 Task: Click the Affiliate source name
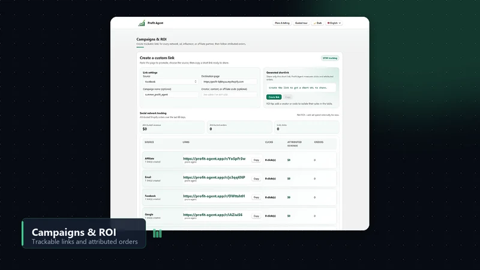(x=149, y=158)
